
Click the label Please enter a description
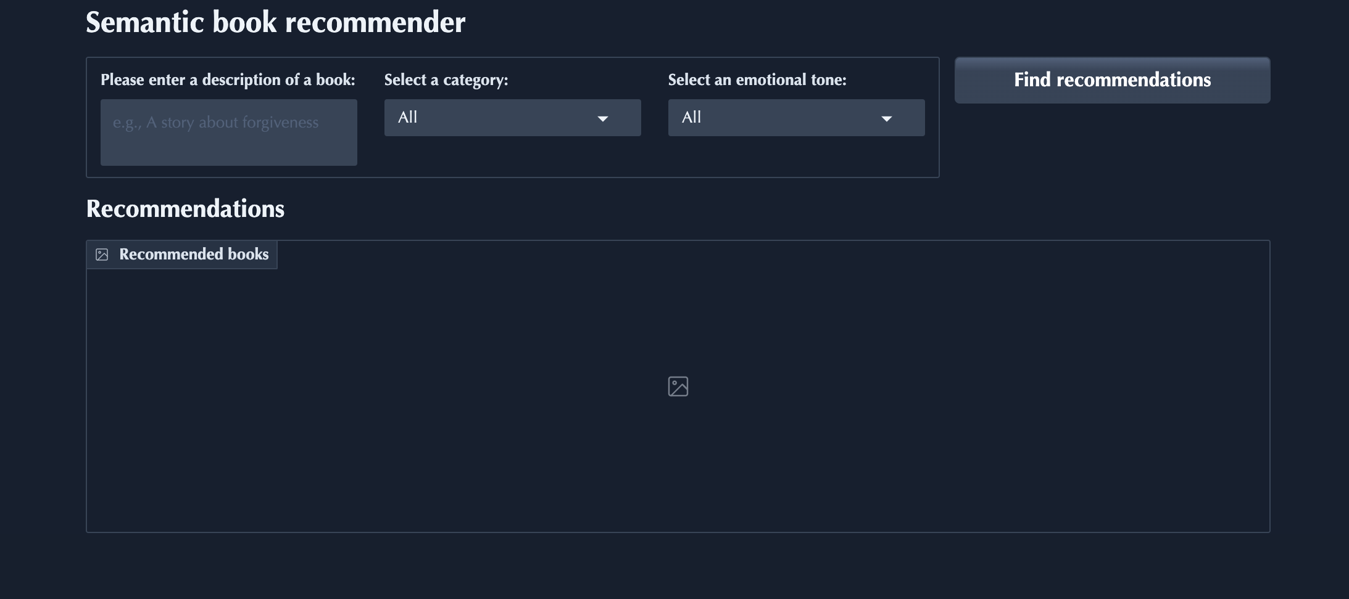pyautogui.click(x=228, y=79)
